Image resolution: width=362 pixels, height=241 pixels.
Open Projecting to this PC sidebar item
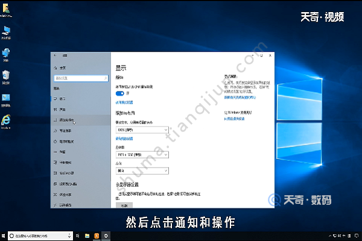[81, 184]
